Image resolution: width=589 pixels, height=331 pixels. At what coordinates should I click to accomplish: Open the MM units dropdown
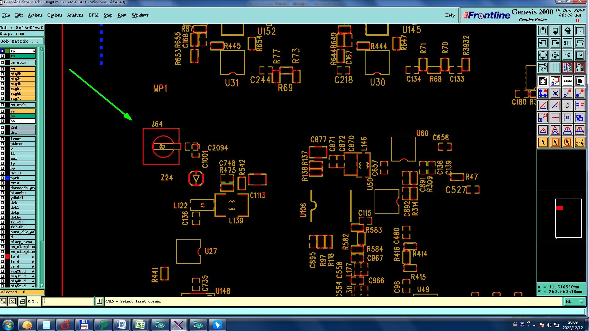[574, 302]
